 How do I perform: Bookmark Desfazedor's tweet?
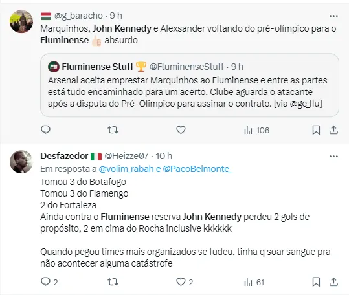click(x=316, y=282)
